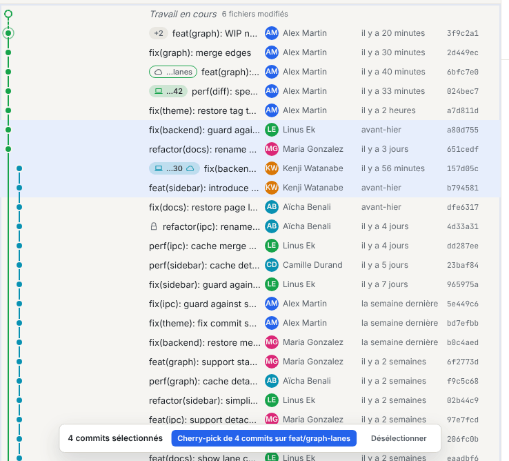Click author name Camille Durand
This screenshot has width=509, height=461.
pyautogui.click(x=312, y=265)
